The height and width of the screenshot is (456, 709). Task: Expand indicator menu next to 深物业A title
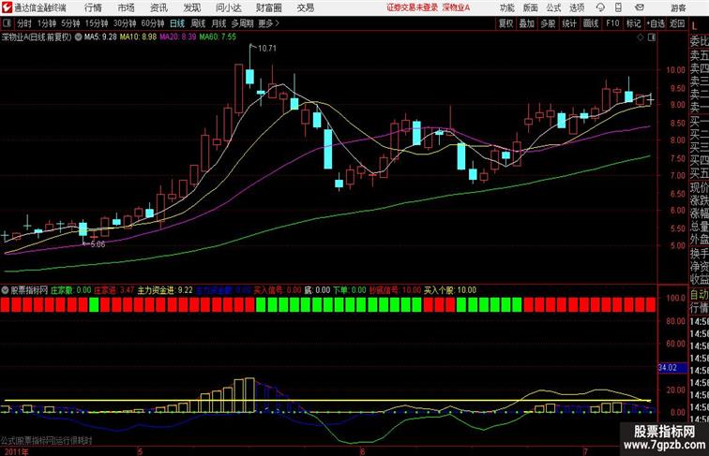(x=78, y=37)
